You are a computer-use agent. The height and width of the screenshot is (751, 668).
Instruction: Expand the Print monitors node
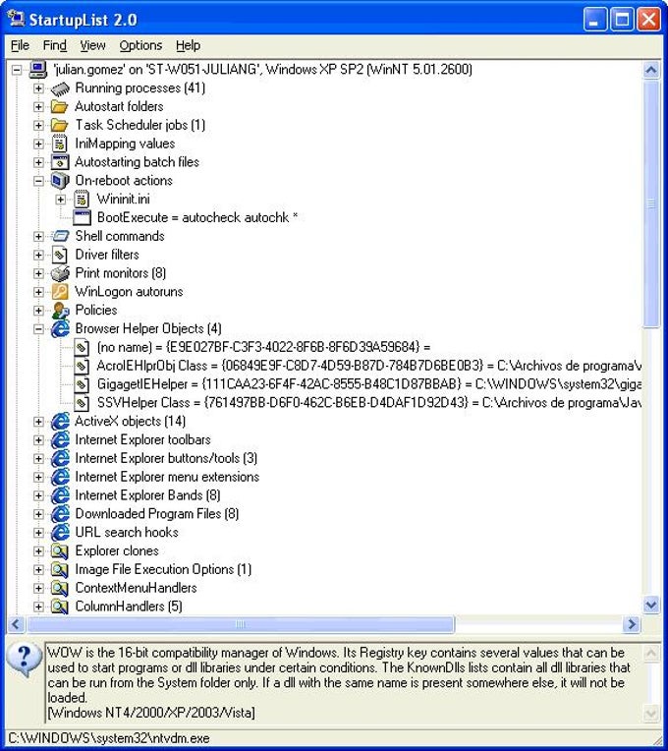coord(38,273)
